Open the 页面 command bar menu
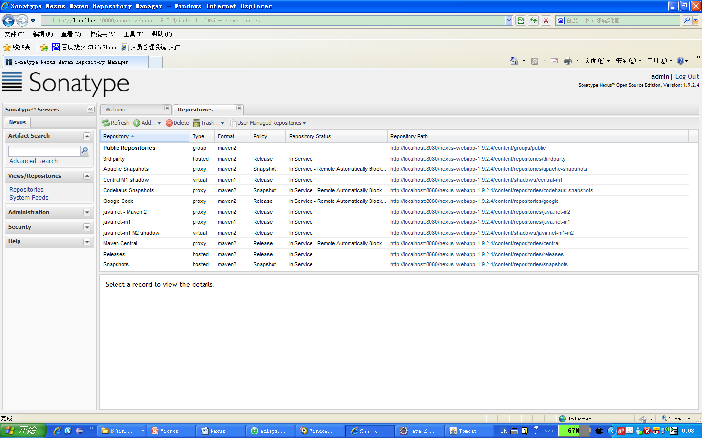Image resolution: width=702 pixels, height=438 pixels. 597,61
